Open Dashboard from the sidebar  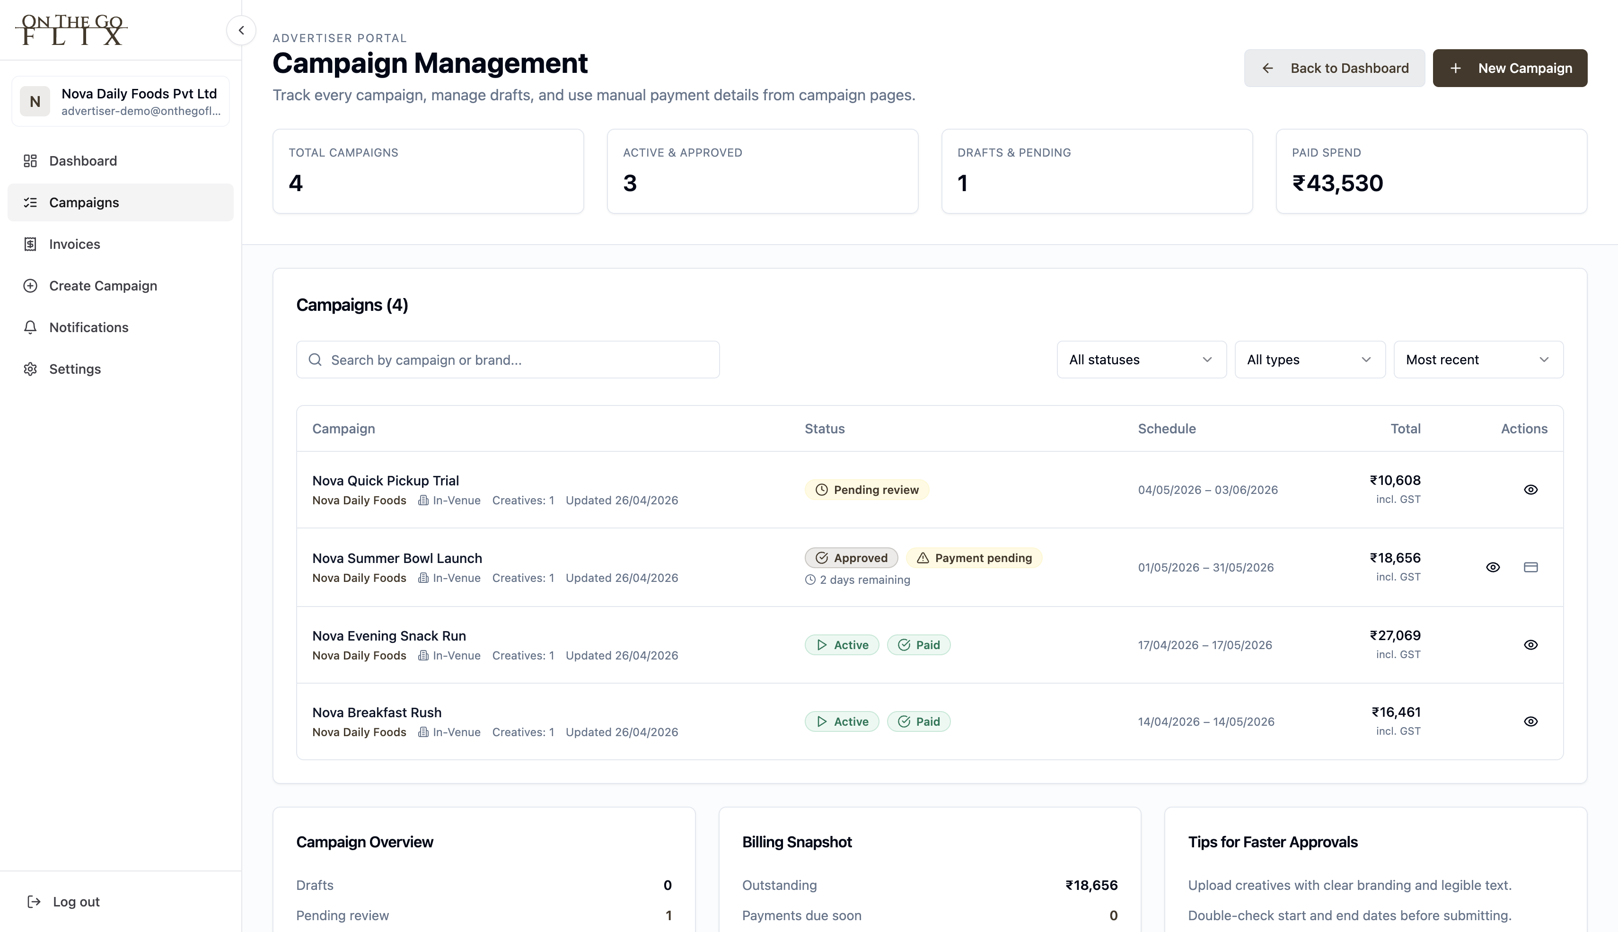click(120, 161)
